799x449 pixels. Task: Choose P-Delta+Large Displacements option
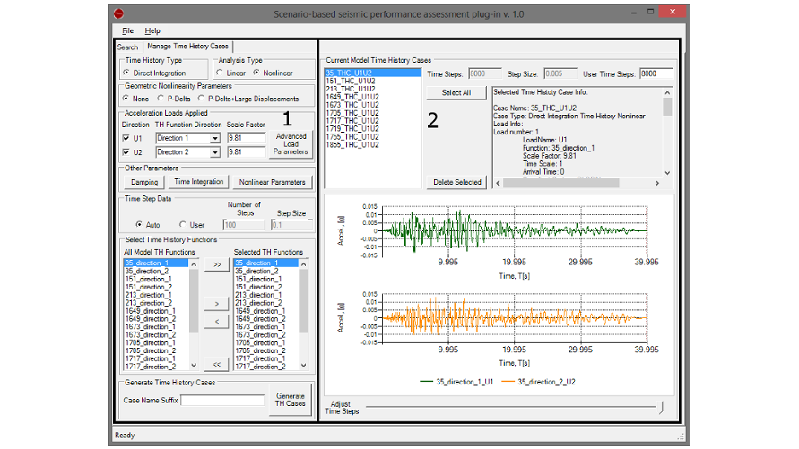[x=248, y=99]
